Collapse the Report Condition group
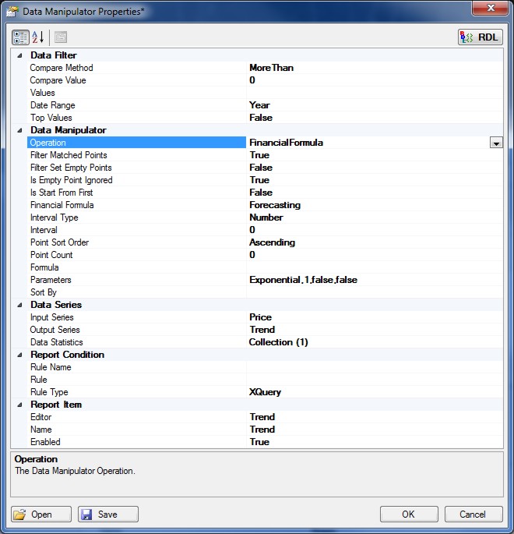Image resolution: width=514 pixels, height=534 pixels. (x=19, y=355)
